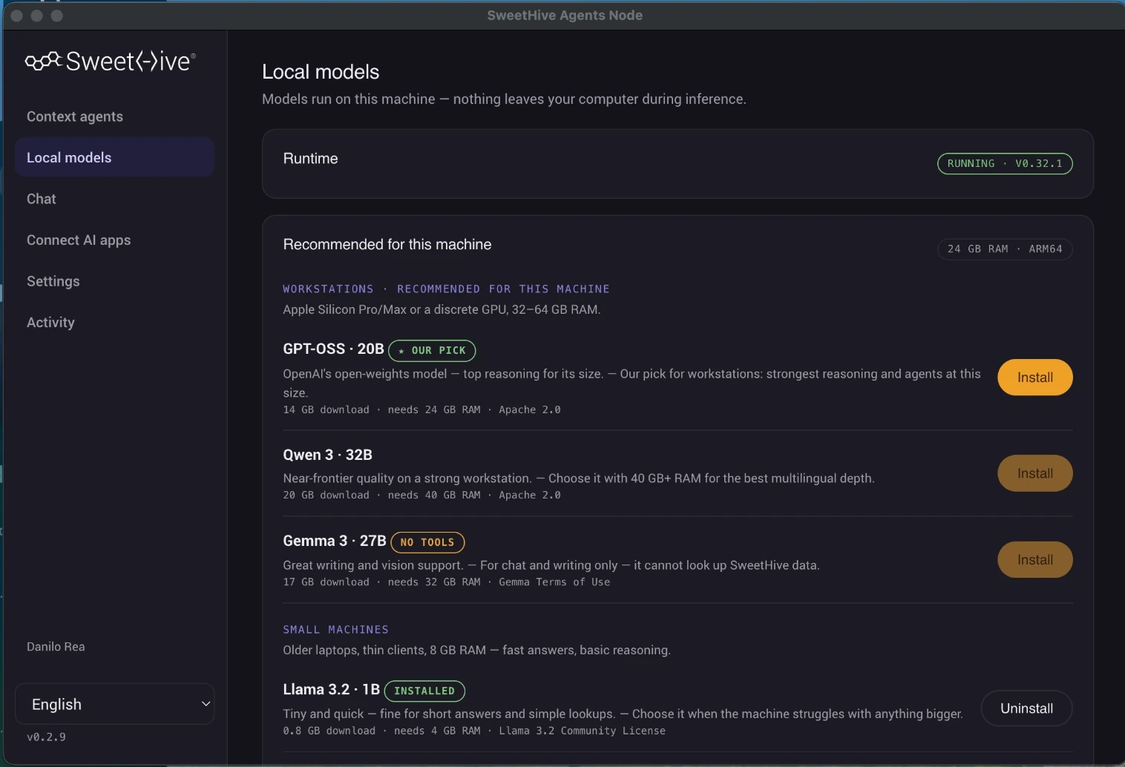The height and width of the screenshot is (767, 1125).
Task: Click the OUR PICK star badge
Action: pos(432,350)
